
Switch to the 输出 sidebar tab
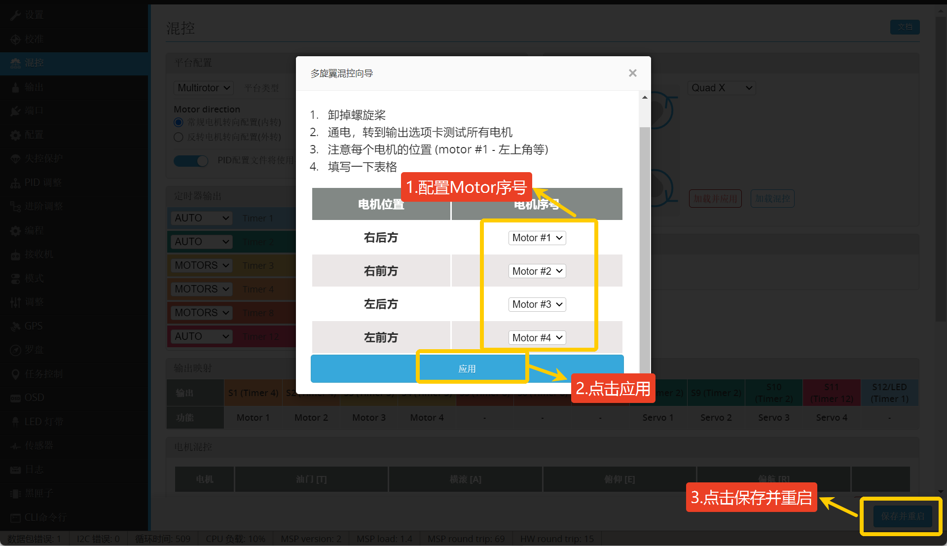click(34, 87)
